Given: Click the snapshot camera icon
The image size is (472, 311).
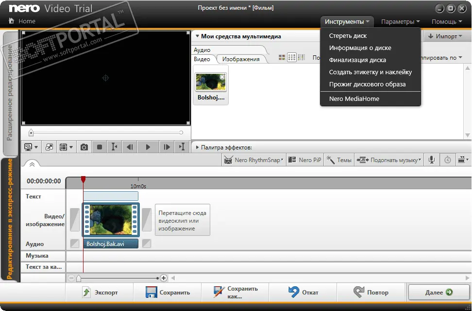Looking at the screenshot, I should [x=84, y=147].
